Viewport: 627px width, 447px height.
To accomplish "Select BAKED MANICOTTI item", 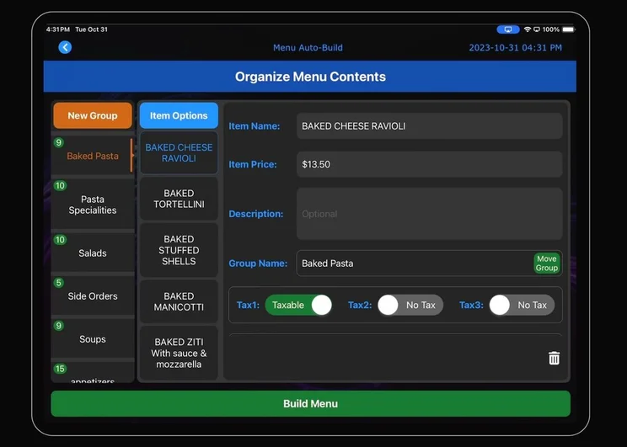I will pyautogui.click(x=179, y=301).
